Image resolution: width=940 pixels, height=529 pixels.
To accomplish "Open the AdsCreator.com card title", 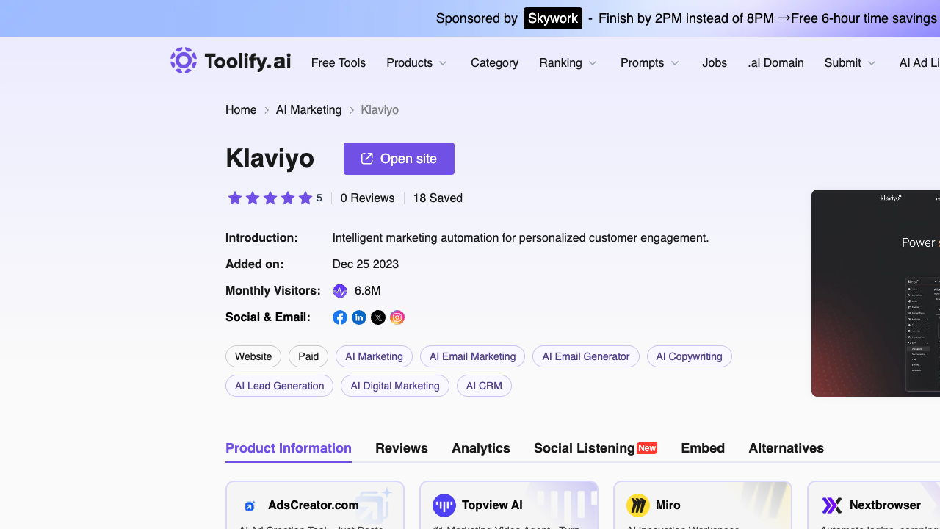I will (314, 505).
